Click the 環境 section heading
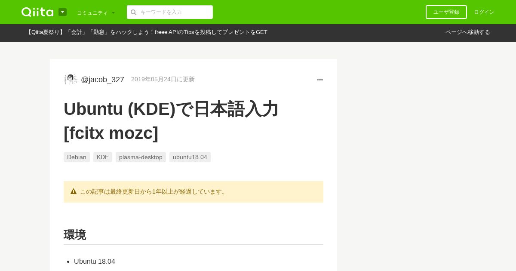This screenshot has height=271, width=516. coord(75,235)
